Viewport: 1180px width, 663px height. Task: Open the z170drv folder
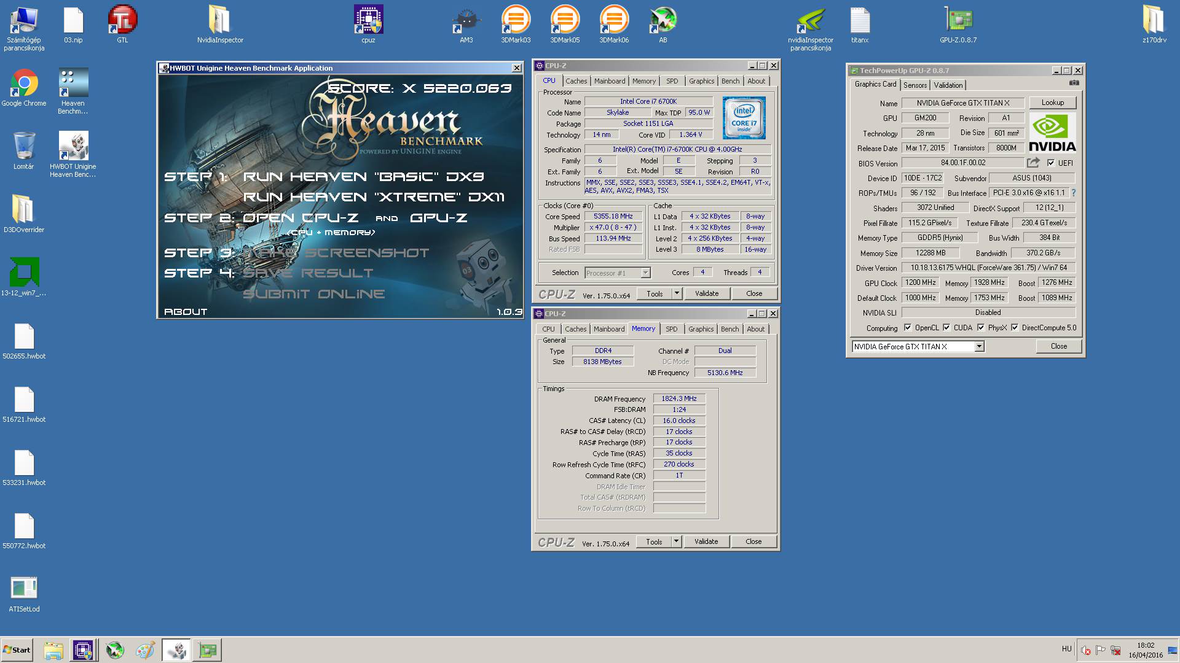point(1154,25)
